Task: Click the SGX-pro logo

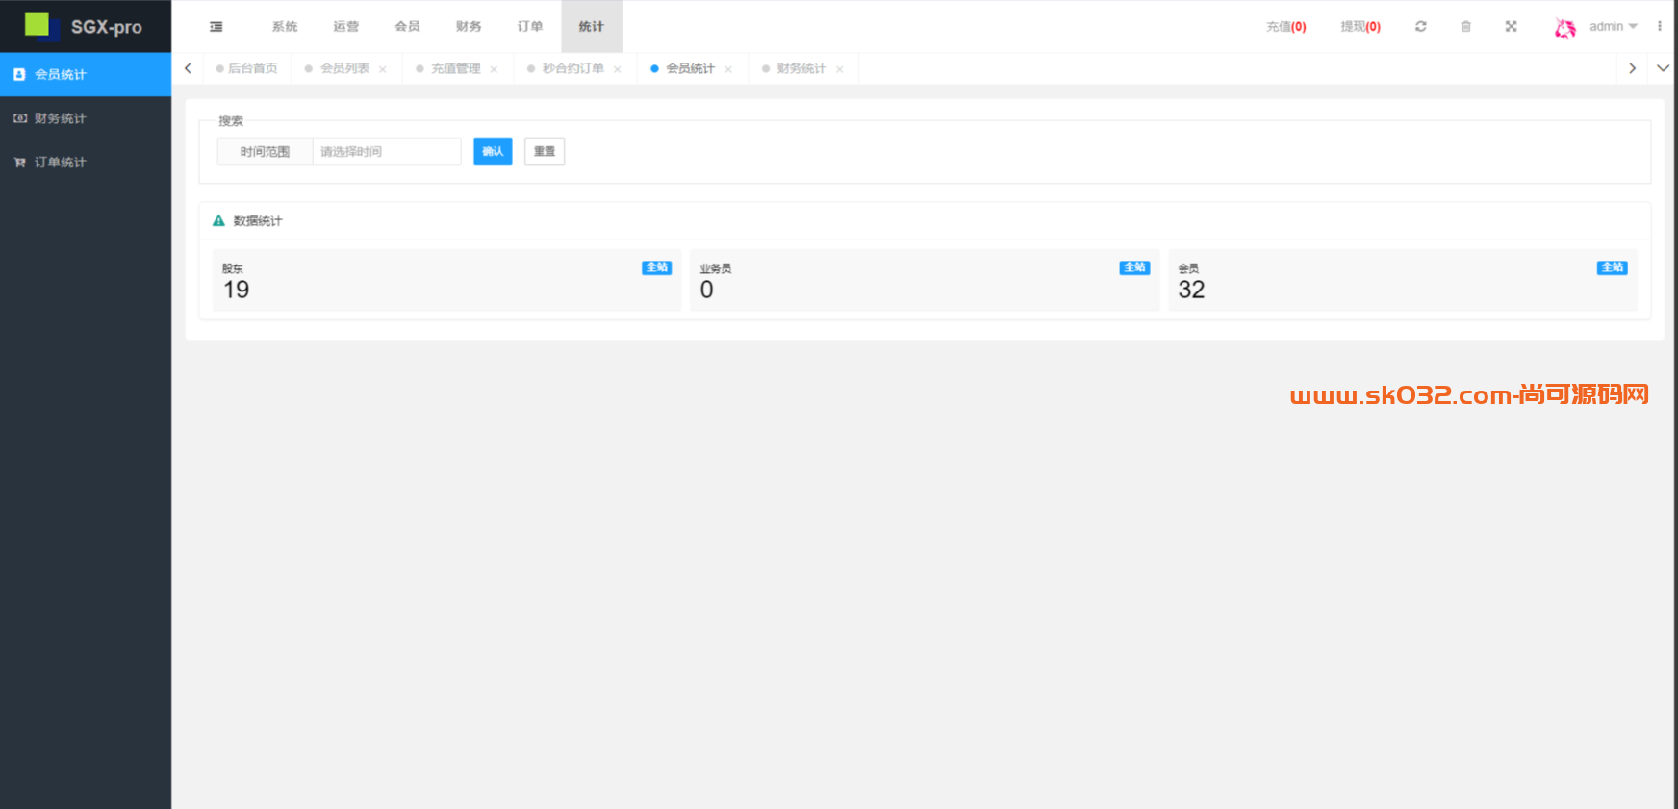Action: click(x=85, y=26)
